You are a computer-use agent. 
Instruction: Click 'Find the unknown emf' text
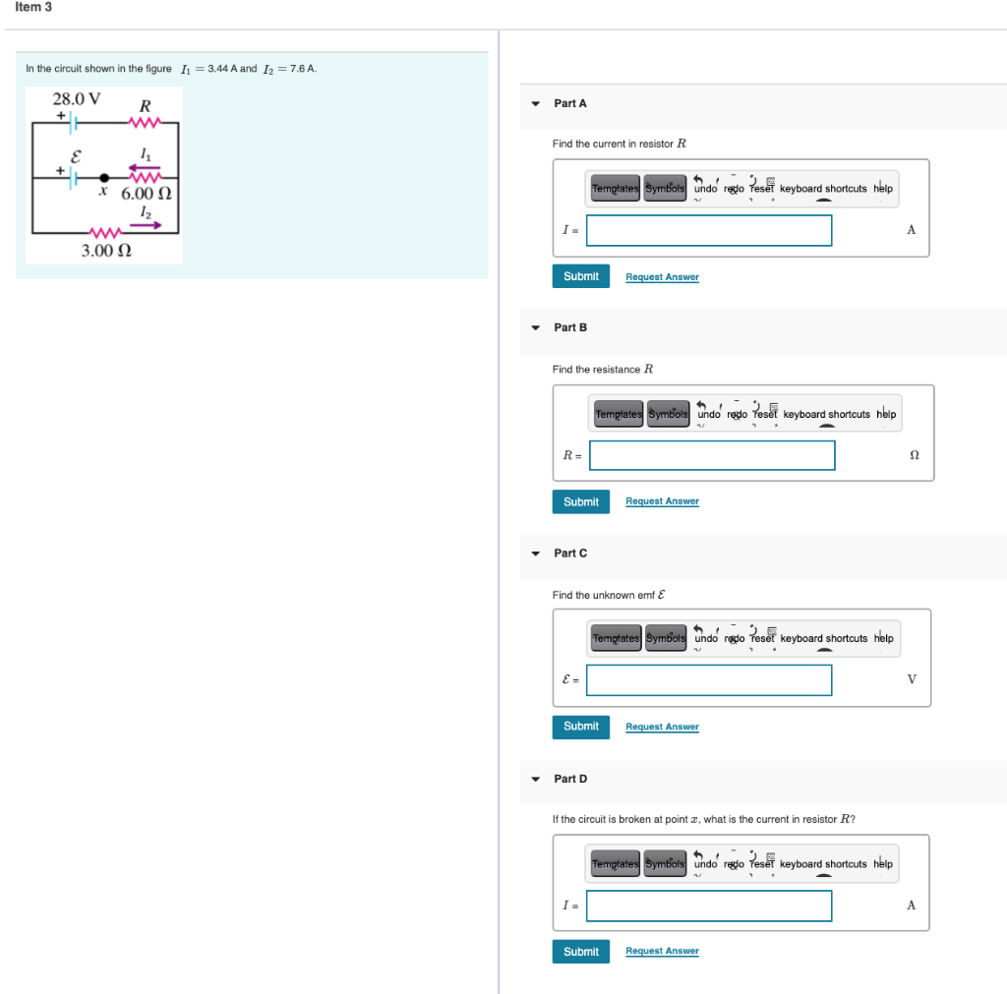(608, 595)
